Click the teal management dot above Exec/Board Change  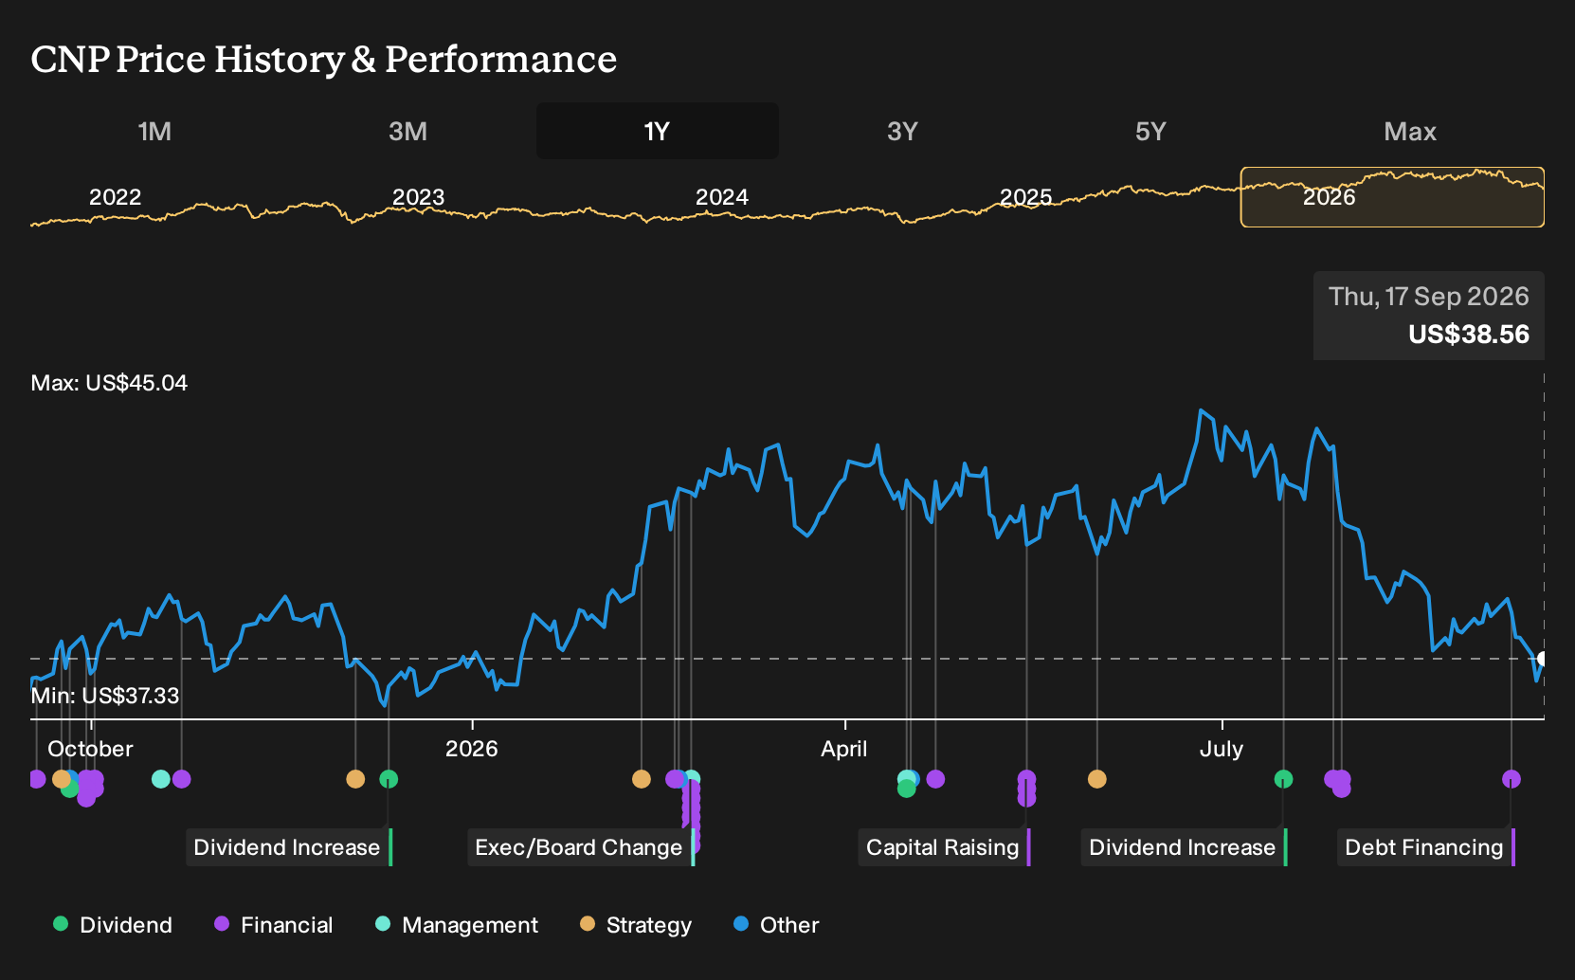[693, 778]
